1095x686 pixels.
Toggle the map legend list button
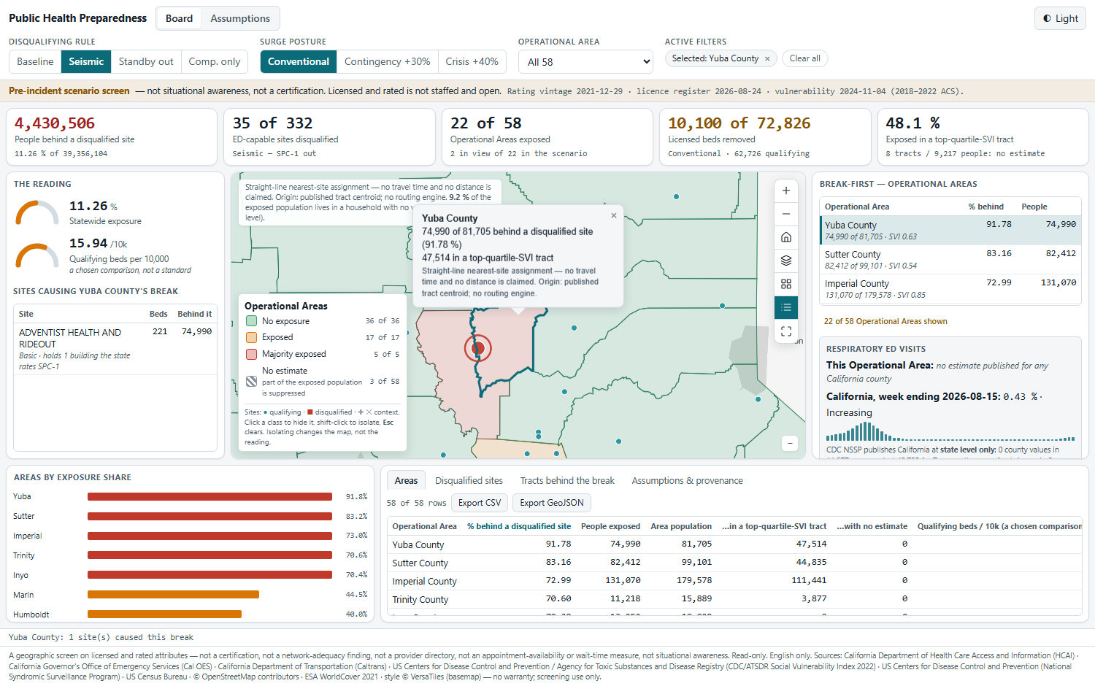786,307
